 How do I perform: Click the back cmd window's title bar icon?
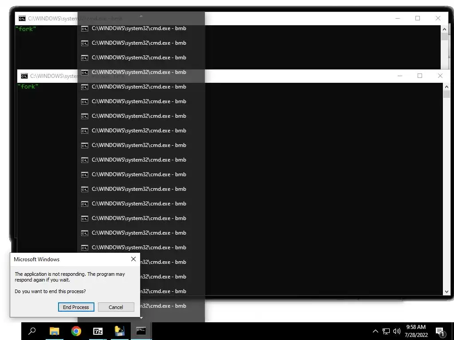[22, 19]
